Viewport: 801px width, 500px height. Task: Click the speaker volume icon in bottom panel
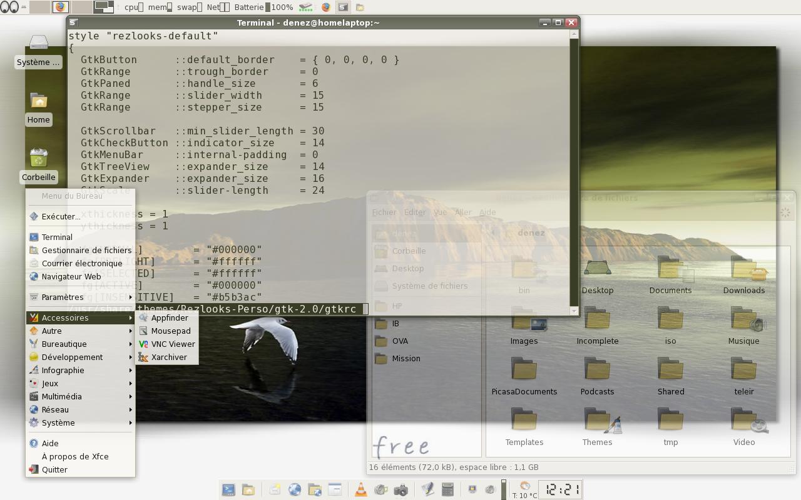coord(491,490)
